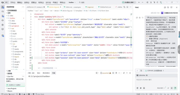Collapse the vue folder

(13, 29)
